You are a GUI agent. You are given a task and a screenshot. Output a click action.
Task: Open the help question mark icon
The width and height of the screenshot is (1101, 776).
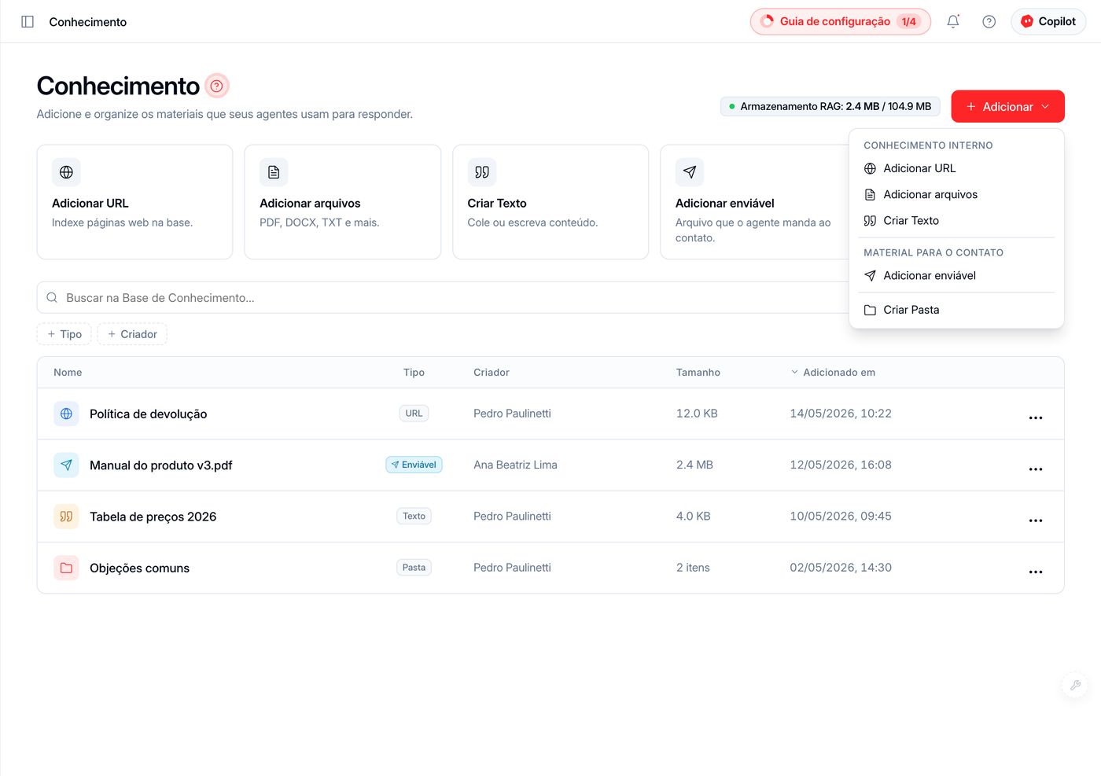[x=989, y=22]
